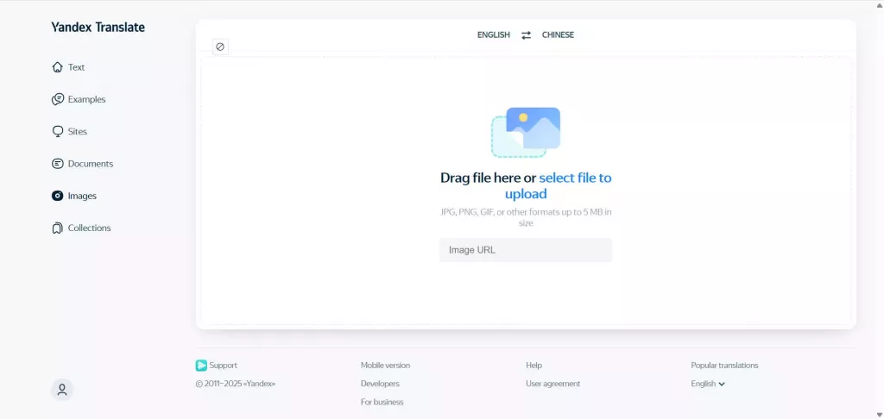Click the Examples speech bubble icon
Viewport: 884px width, 419px height.
click(x=57, y=99)
